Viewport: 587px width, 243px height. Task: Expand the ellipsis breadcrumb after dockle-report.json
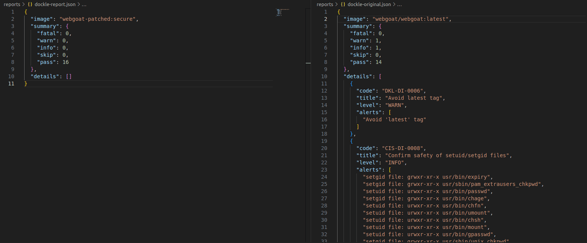[83, 4]
